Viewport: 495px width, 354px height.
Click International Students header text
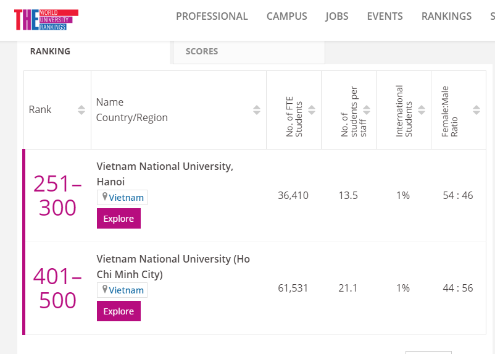[x=404, y=111]
